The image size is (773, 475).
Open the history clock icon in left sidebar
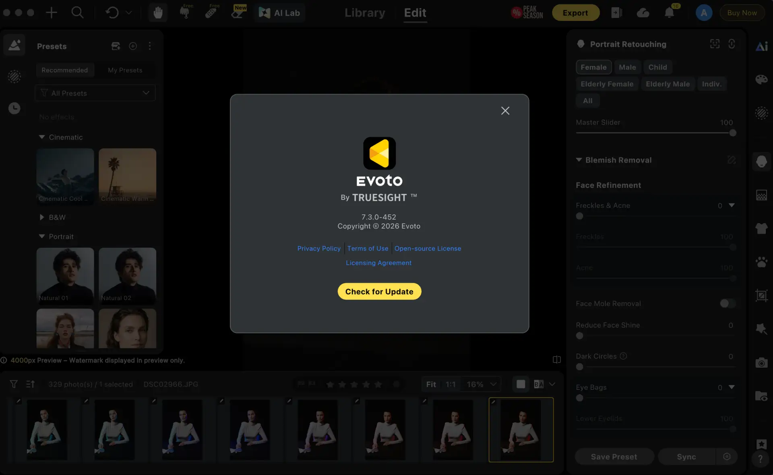click(x=14, y=108)
